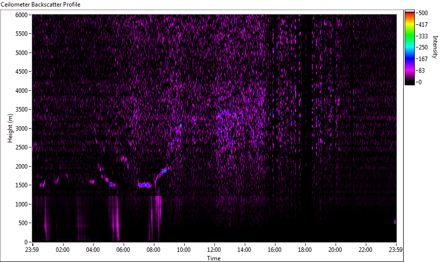Select the 6000 height axis label
440x262 pixels.
[21, 15]
